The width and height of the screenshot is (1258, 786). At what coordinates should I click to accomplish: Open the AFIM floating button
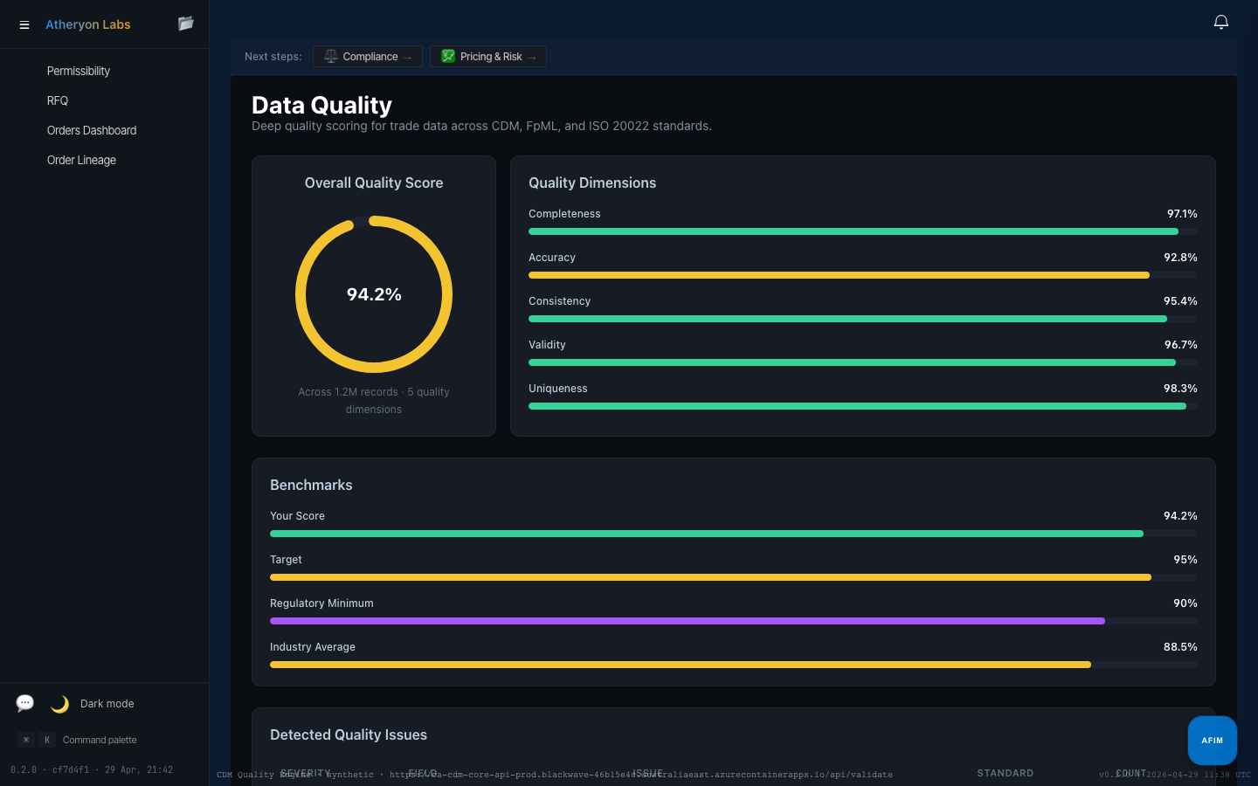1213,741
